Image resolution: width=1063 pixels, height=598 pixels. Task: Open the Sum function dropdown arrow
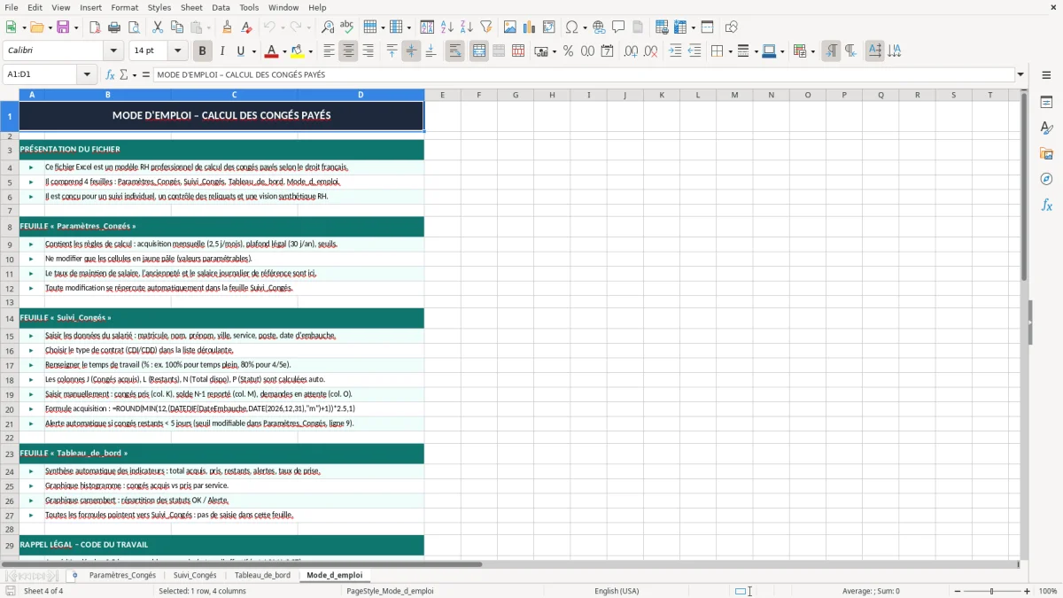(x=135, y=74)
